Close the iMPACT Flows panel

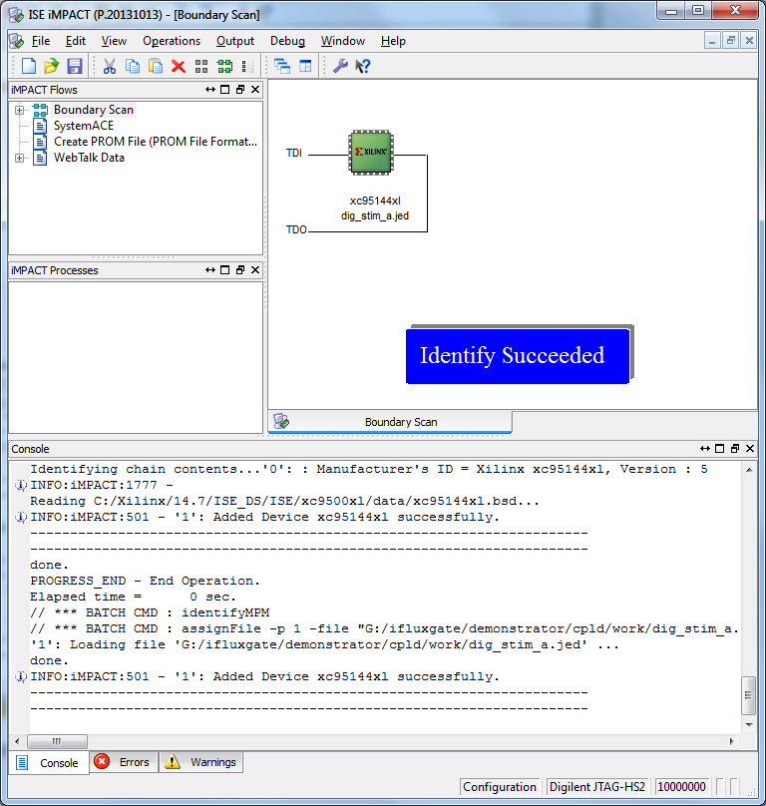[x=255, y=90]
